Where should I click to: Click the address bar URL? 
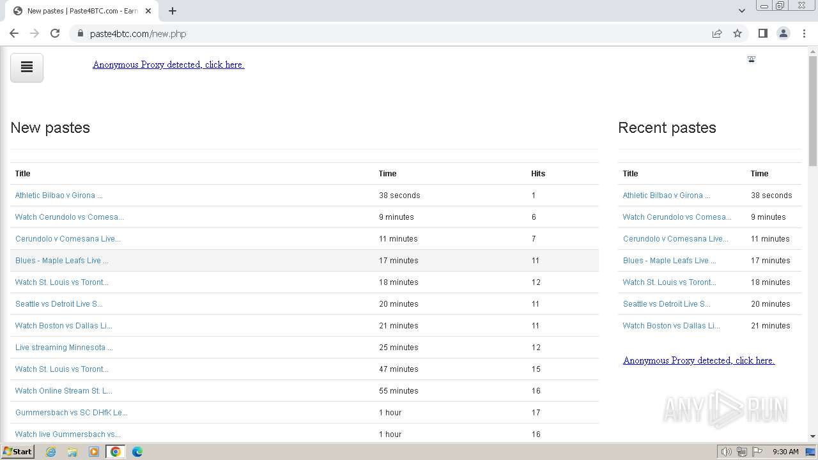tap(138, 34)
